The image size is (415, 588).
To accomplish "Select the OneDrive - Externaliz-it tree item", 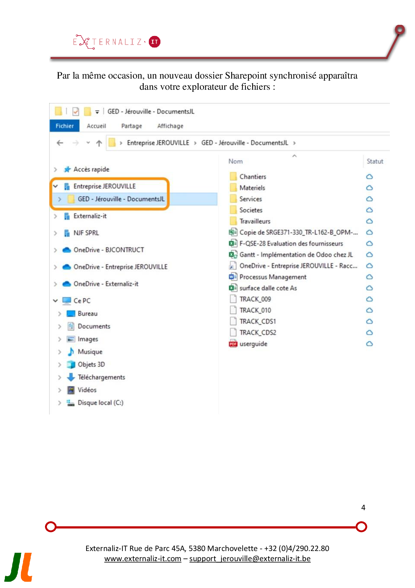I will tap(106, 284).
